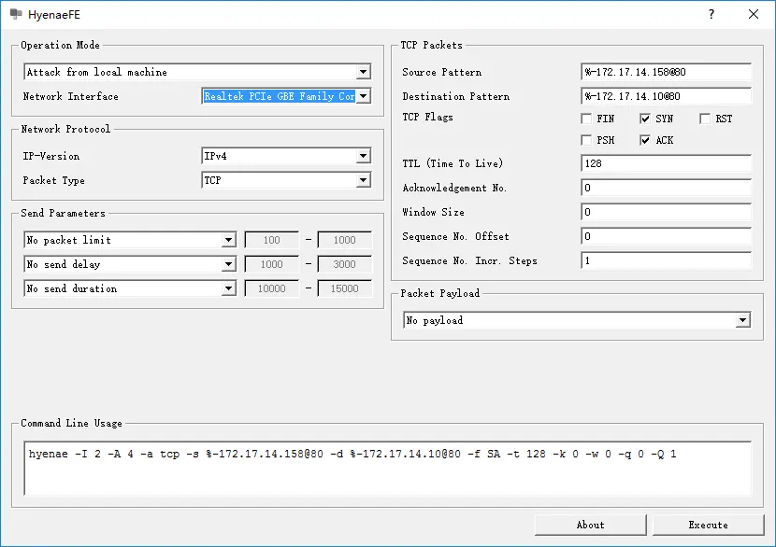Open the Network Interface dropdown
Viewport: 776px width, 547px height.
[x=363, y=96]
